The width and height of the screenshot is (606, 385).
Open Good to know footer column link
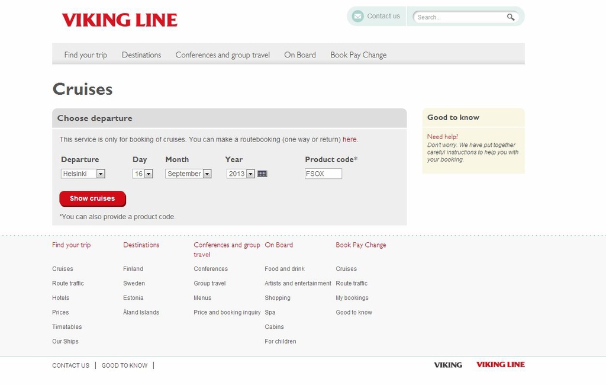[x=354, y=312]
